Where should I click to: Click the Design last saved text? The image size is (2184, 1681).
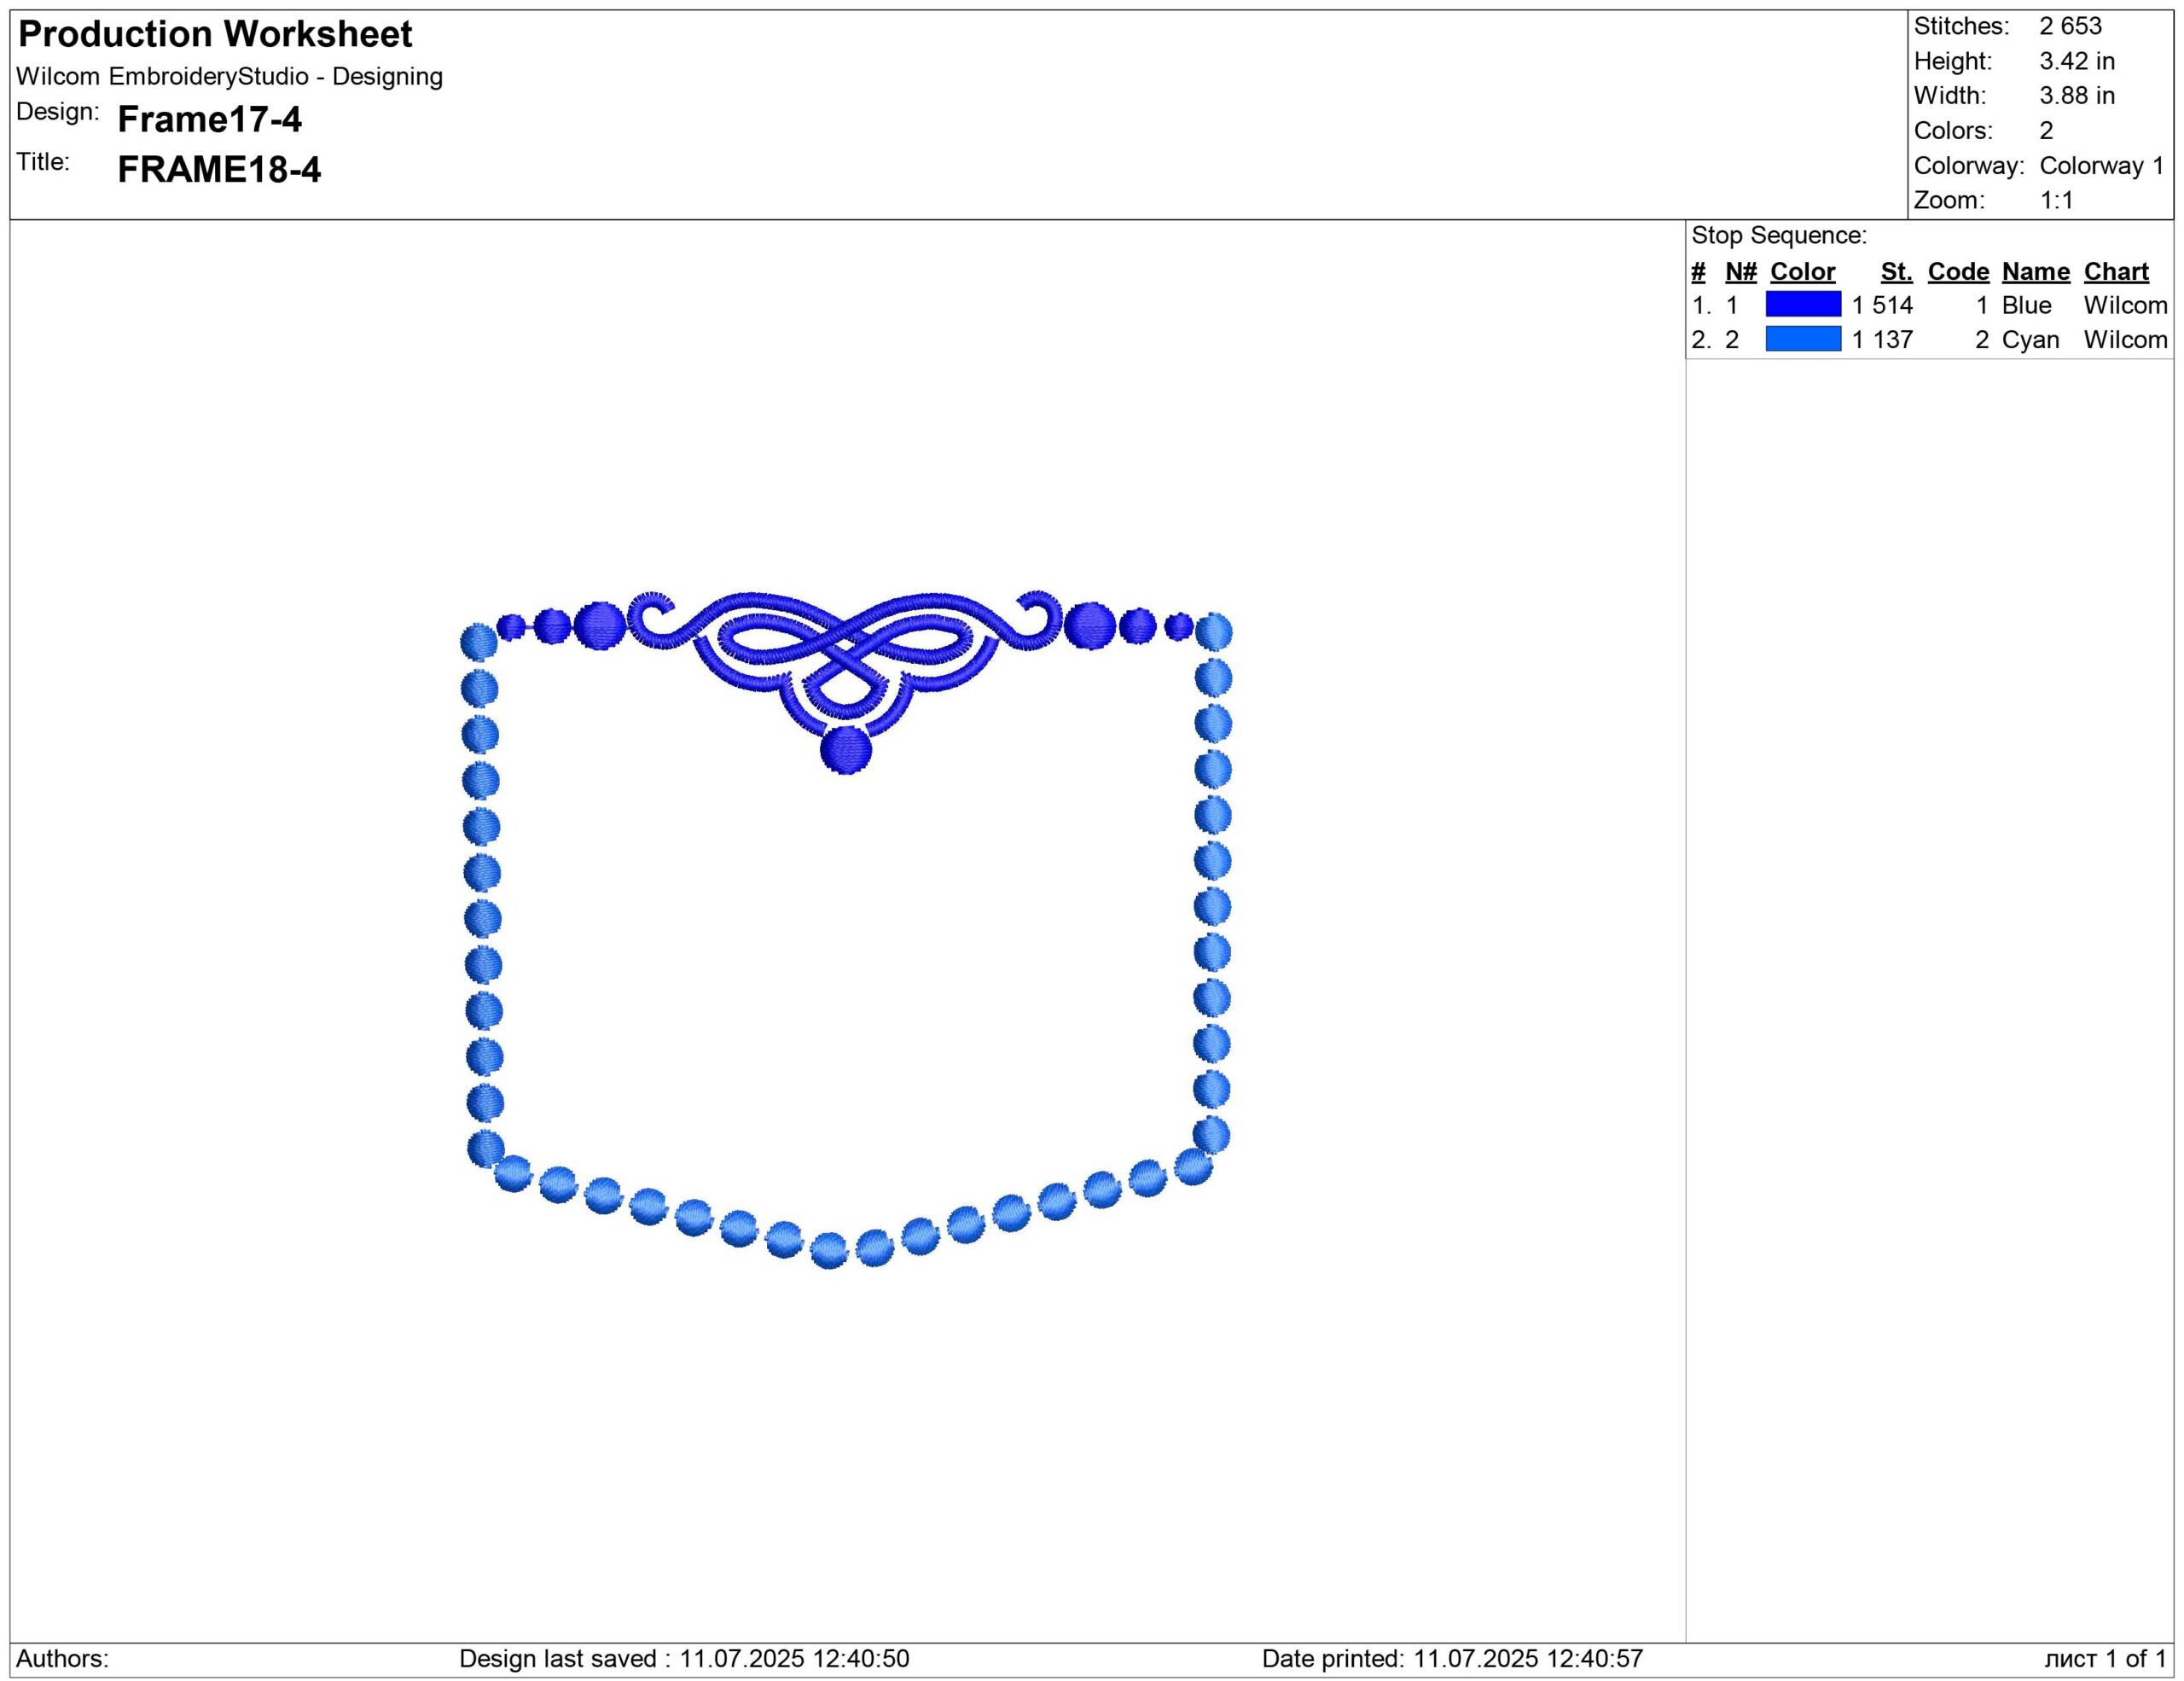tap(684, 1659)
